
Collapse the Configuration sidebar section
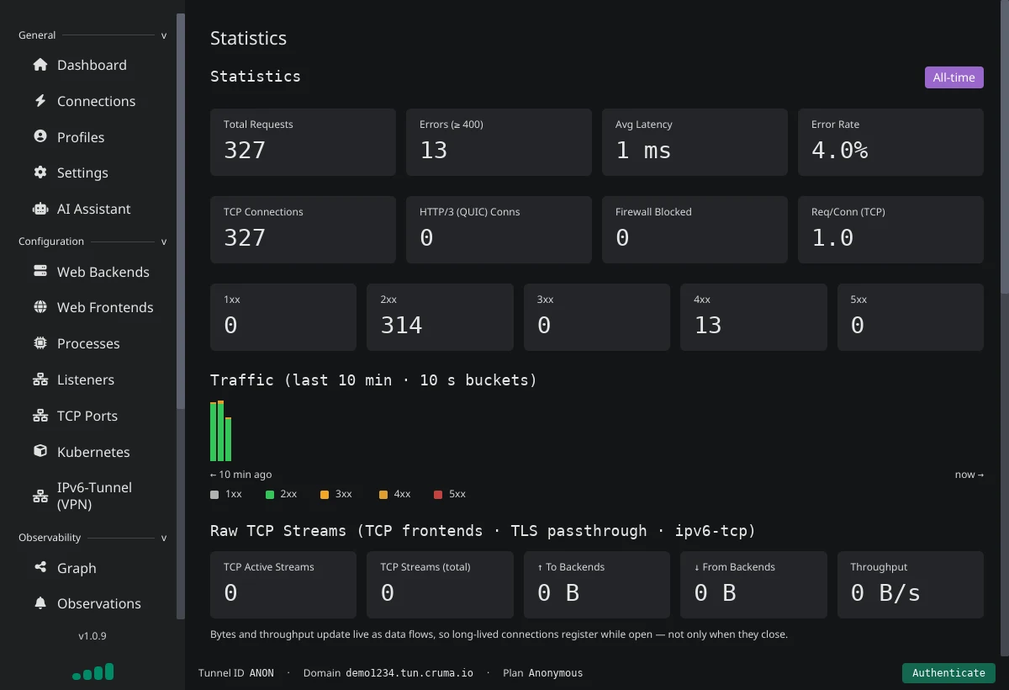(164, 241)
